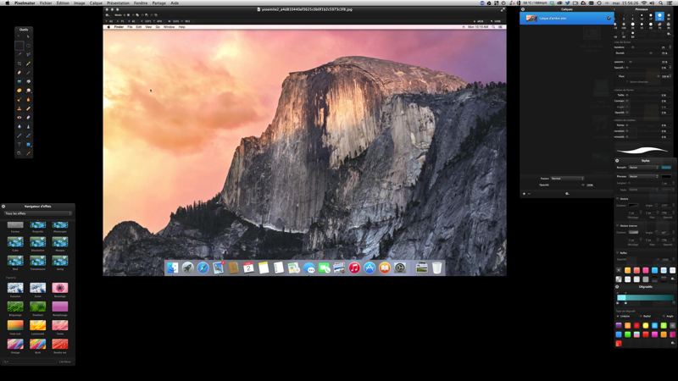Open the Calque menu

96,3
